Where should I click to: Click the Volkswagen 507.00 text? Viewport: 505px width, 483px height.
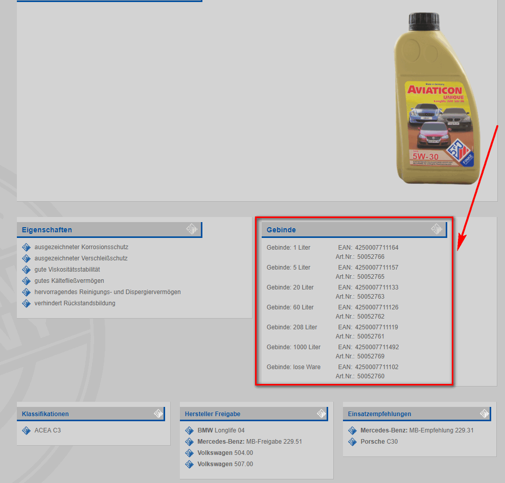(225, 464)
